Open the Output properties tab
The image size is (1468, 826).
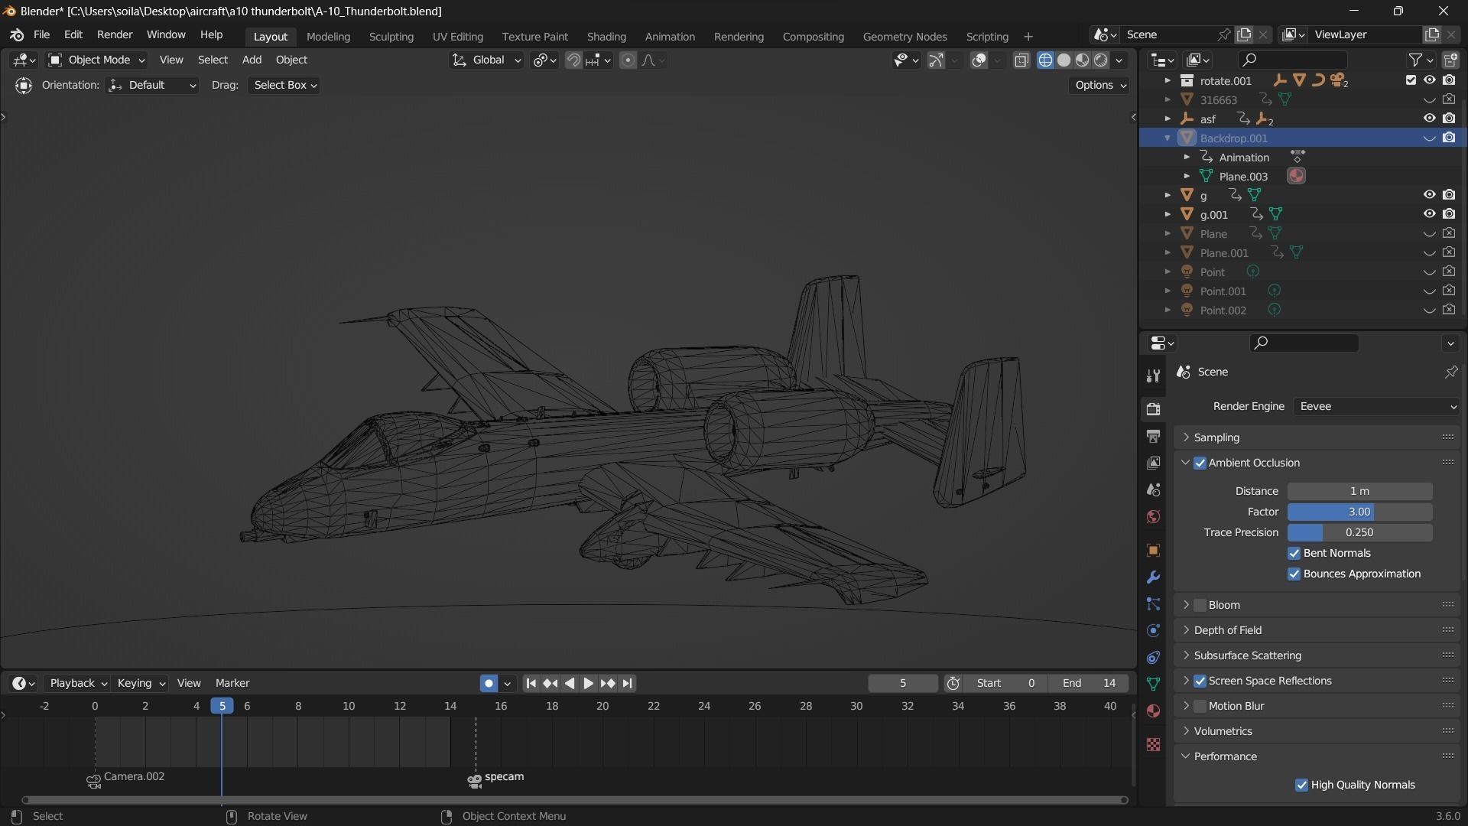point(1153,436)
